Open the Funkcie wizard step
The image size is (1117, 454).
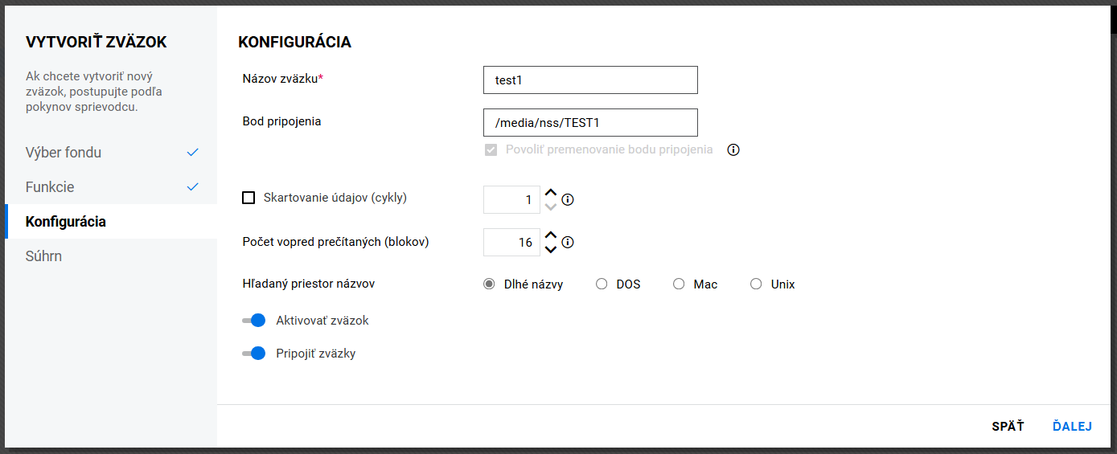click(x=50, y=187)
